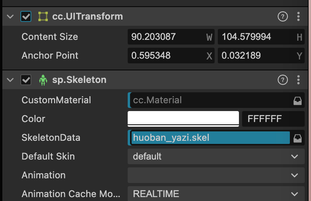Click the SkeletonData asset picker icon
311x201 pixels.
tap(298, 138)
